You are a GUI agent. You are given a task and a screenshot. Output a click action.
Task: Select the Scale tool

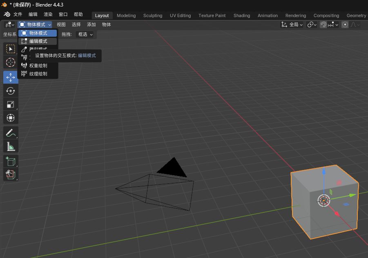(x=11, y=104)
